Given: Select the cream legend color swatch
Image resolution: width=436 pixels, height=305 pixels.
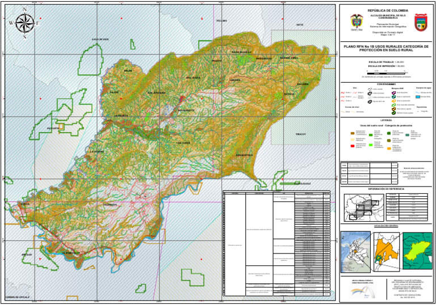Looking at the screenshot, I should coord(353,139).
